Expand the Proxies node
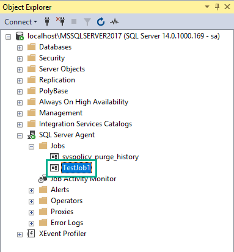Screen dimensions: 234x252 coord(31,212)
